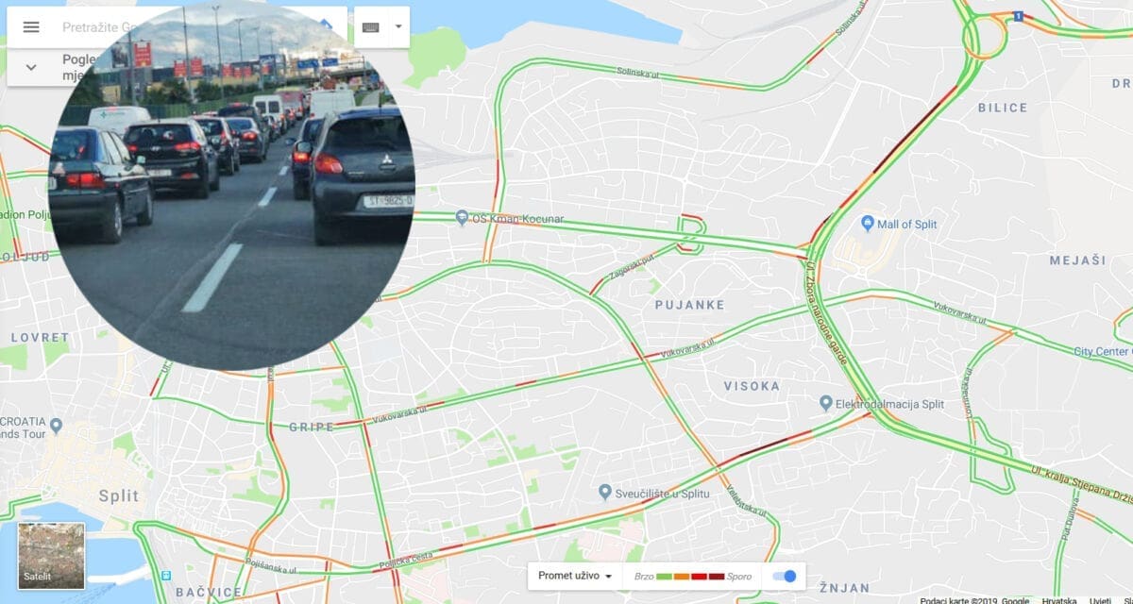1133x604 pixels.
Task: Open the Promet uživo dropdown
Action: pos(575,576)
